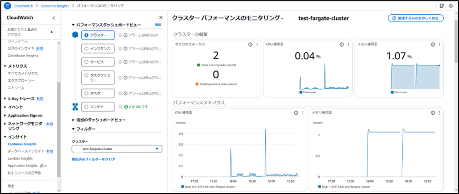459x194 pixels.
Task: Open データベースインサイト in sidebar
Action: point(26,151)
